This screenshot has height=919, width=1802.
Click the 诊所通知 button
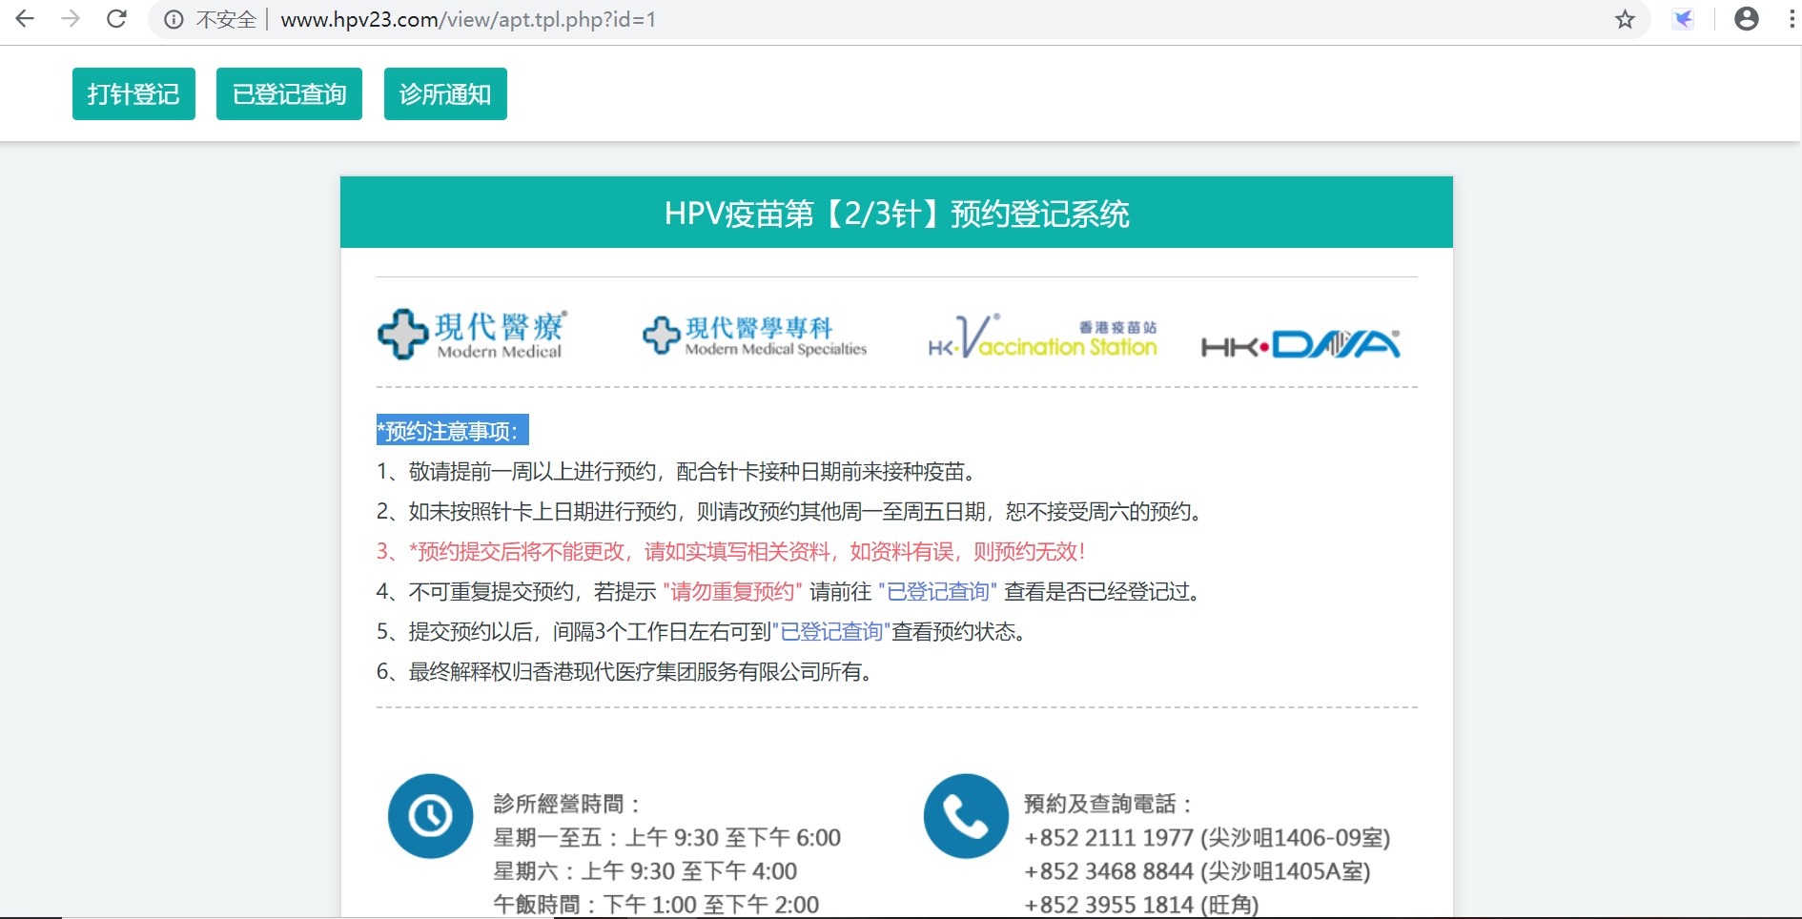[445, 94]
